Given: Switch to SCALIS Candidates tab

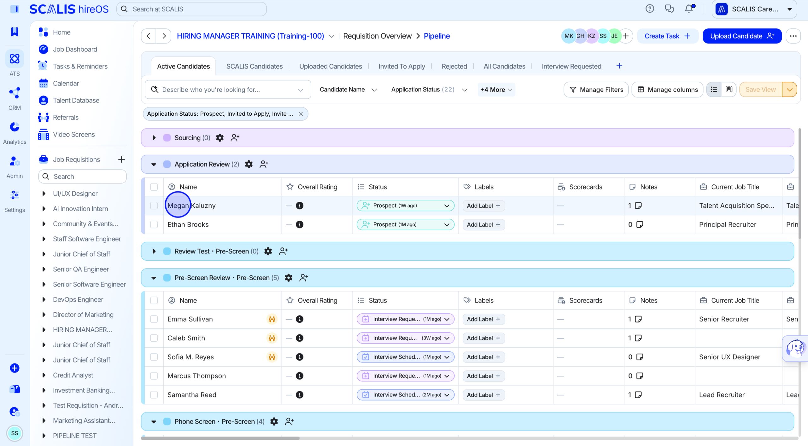Looking at the screenshot, I should tap(255, 66).
